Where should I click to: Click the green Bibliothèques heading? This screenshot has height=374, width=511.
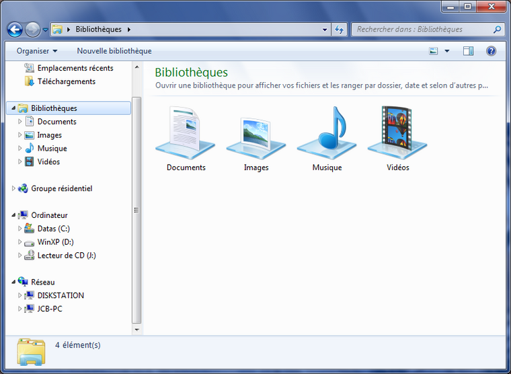[192, 72]
